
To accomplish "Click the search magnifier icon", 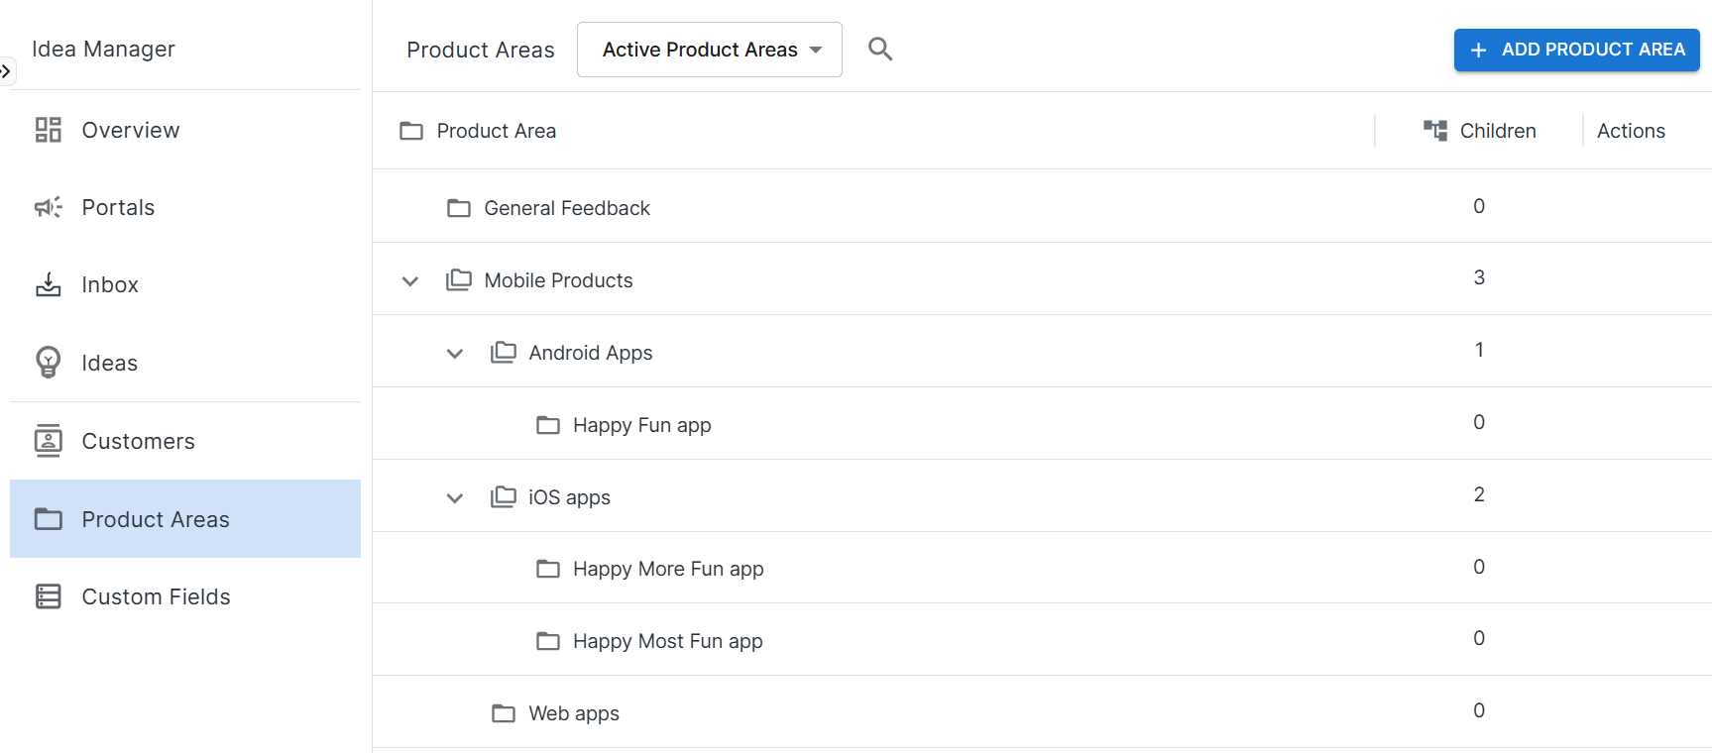I will 880,50.
